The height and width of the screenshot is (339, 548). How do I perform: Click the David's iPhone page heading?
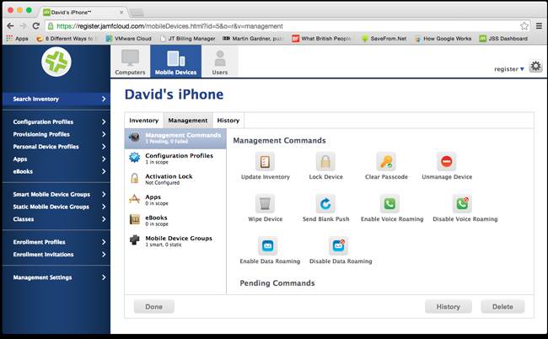(x=174, y=94)
